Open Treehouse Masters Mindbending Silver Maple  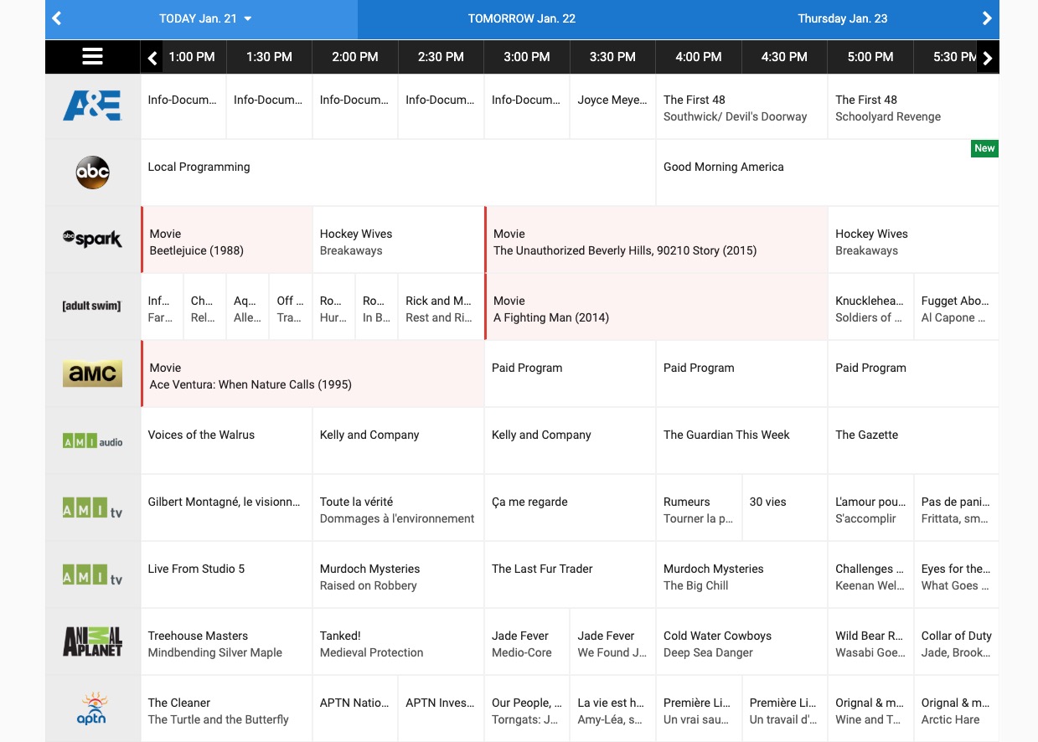(226, 642)
